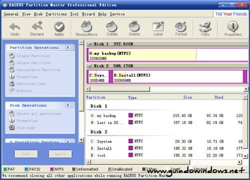Click the Size column header
The width and height of the screenshot is (250, 180).
187,97
